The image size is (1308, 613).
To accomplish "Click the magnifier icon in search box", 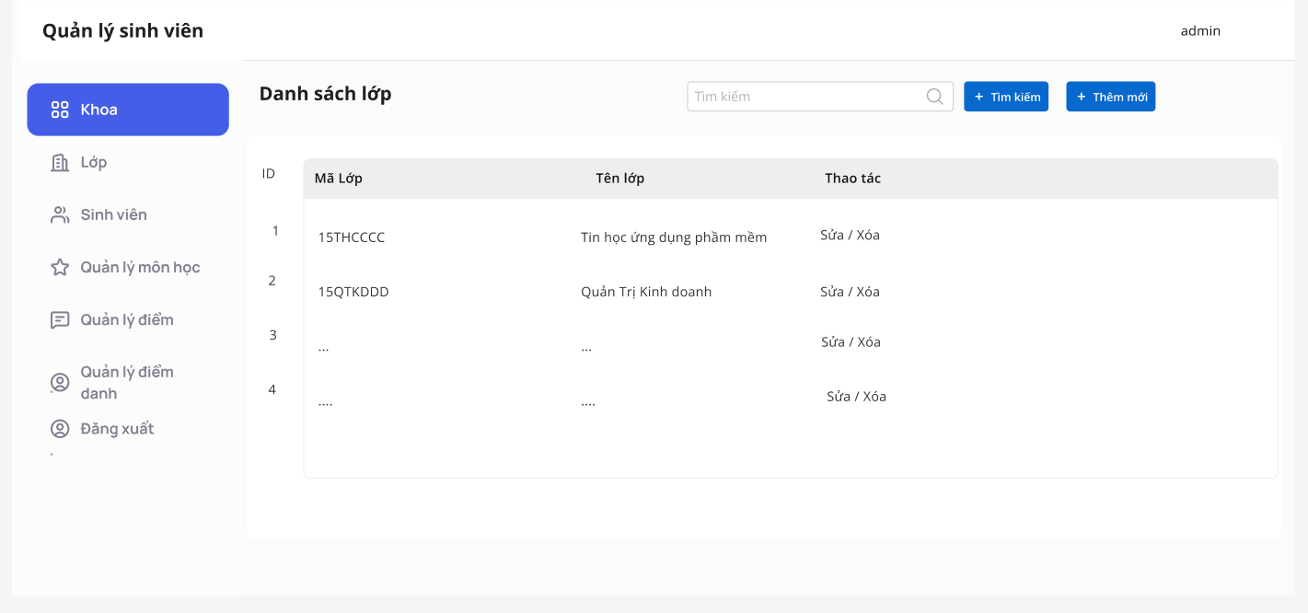I will tap(934, 96).
